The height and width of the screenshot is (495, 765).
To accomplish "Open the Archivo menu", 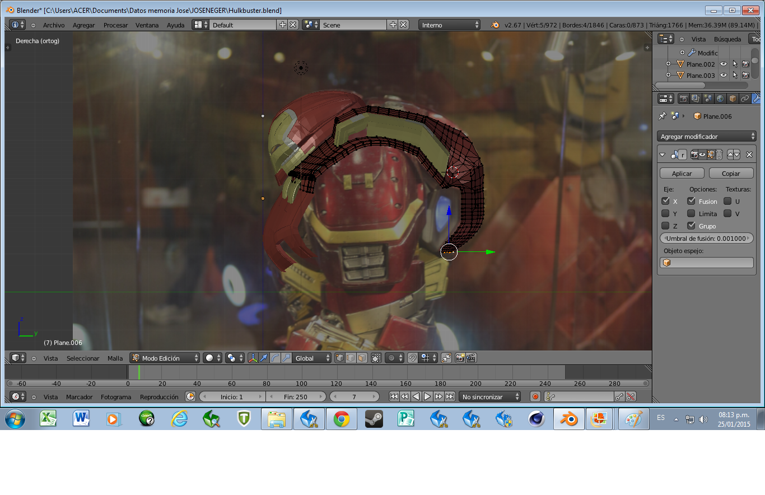I will pos(54,25).
